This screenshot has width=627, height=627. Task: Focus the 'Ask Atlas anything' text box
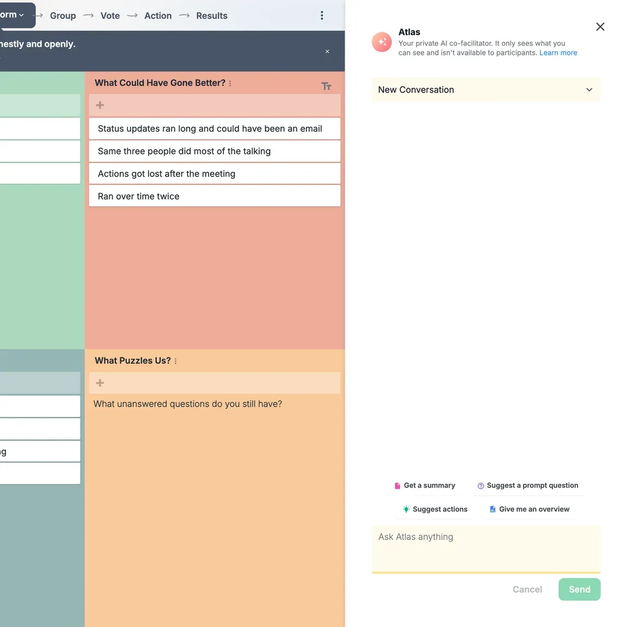point(486,549)
